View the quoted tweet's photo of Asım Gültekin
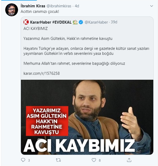The height and width of the screenshot is (166, 158). (x=87, y=117)
